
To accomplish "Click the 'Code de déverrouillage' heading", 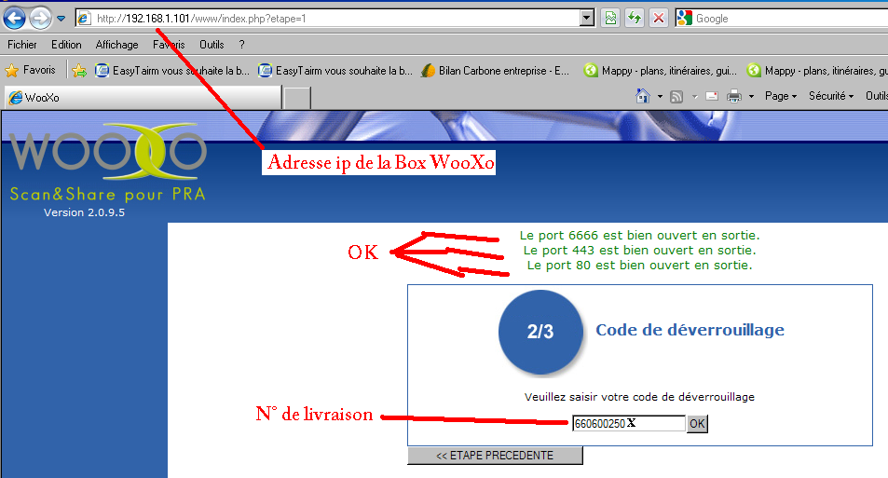I will tap(690, 330).
